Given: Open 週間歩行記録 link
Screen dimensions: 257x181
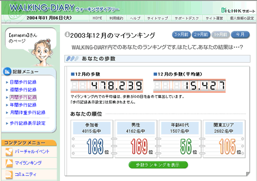Looking at the screenshot, I should [23, 90].
